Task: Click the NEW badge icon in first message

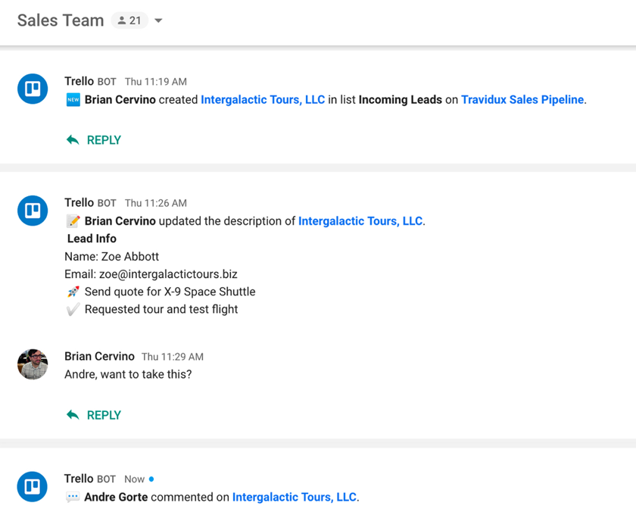Action: 73,99
